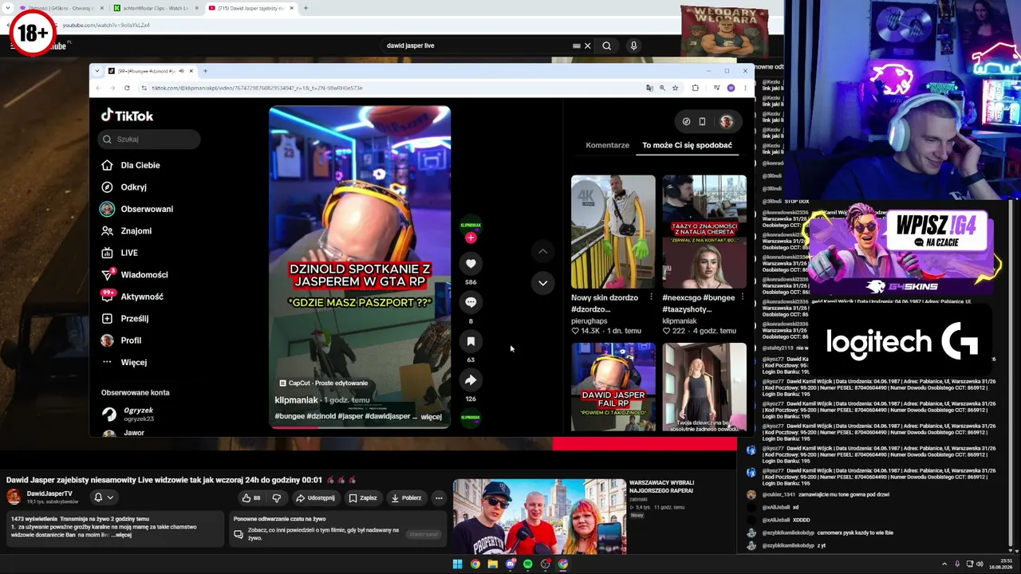
Task: Click TikTok coins icon in header
Action: 686,121
